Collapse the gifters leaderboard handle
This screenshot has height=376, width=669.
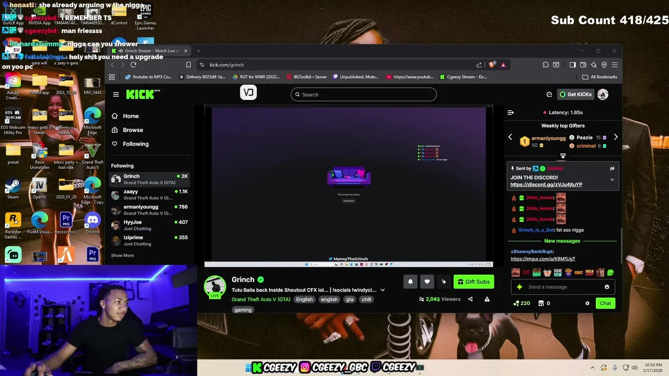pos(563,156)
